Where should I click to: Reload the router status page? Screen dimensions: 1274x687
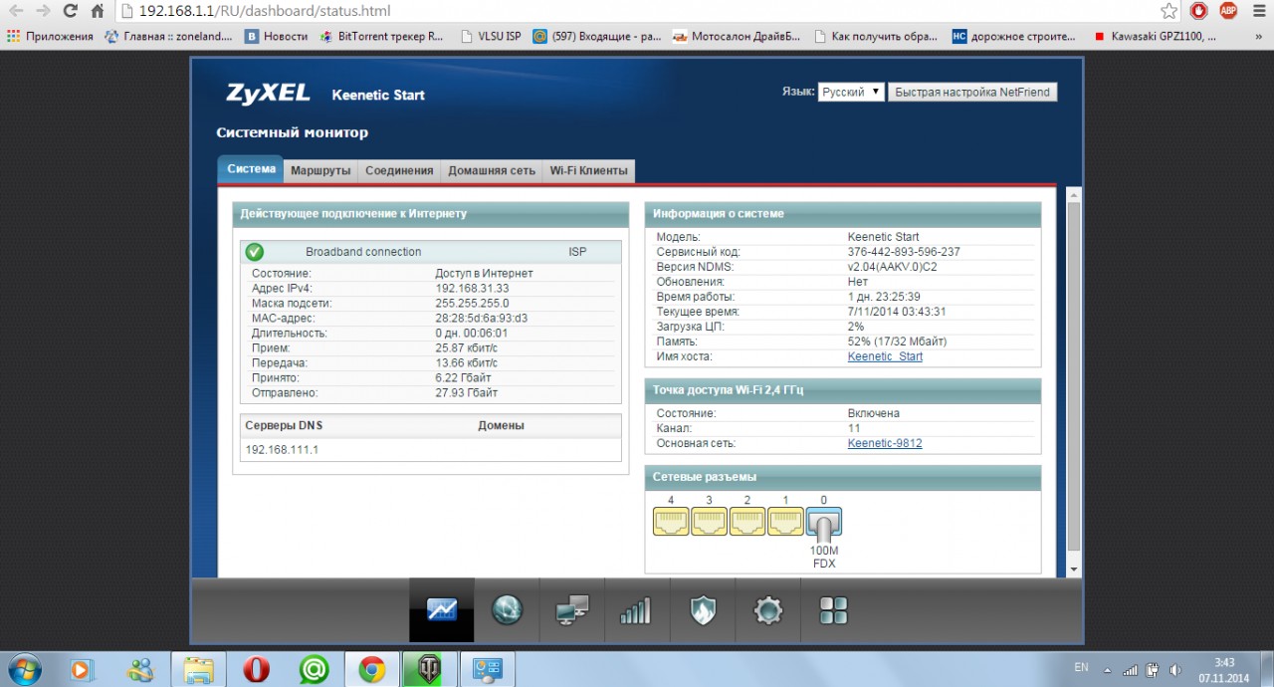coord(70,12)
